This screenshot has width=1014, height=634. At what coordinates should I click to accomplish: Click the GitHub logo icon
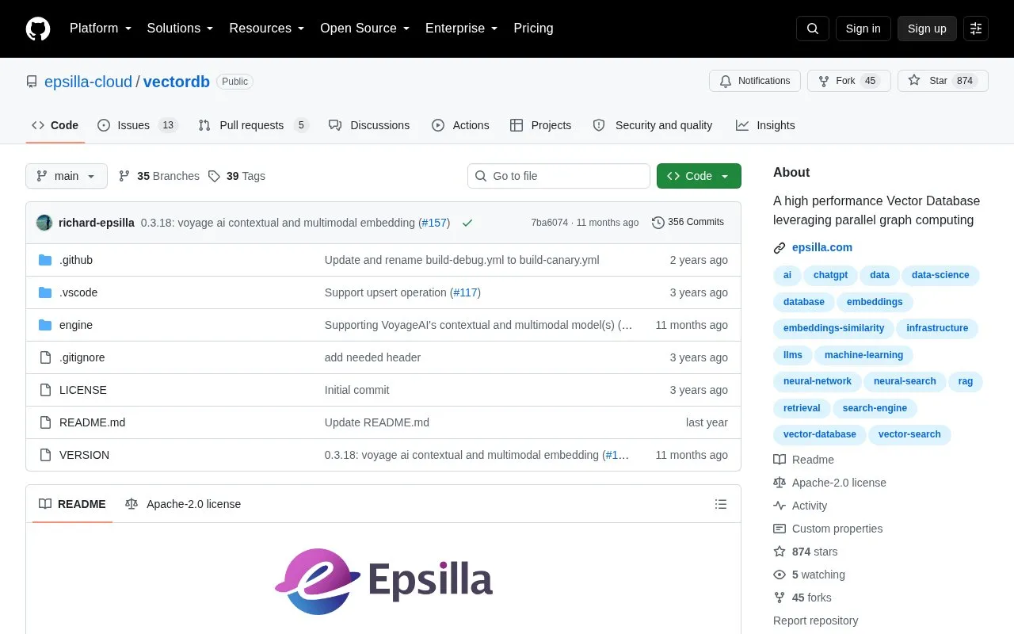(x=38, y=29)
